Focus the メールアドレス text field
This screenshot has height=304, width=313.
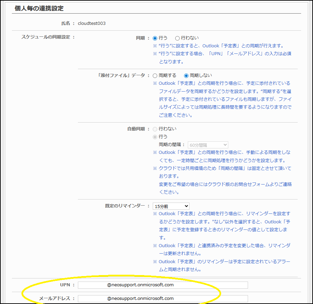coord(163,299)
